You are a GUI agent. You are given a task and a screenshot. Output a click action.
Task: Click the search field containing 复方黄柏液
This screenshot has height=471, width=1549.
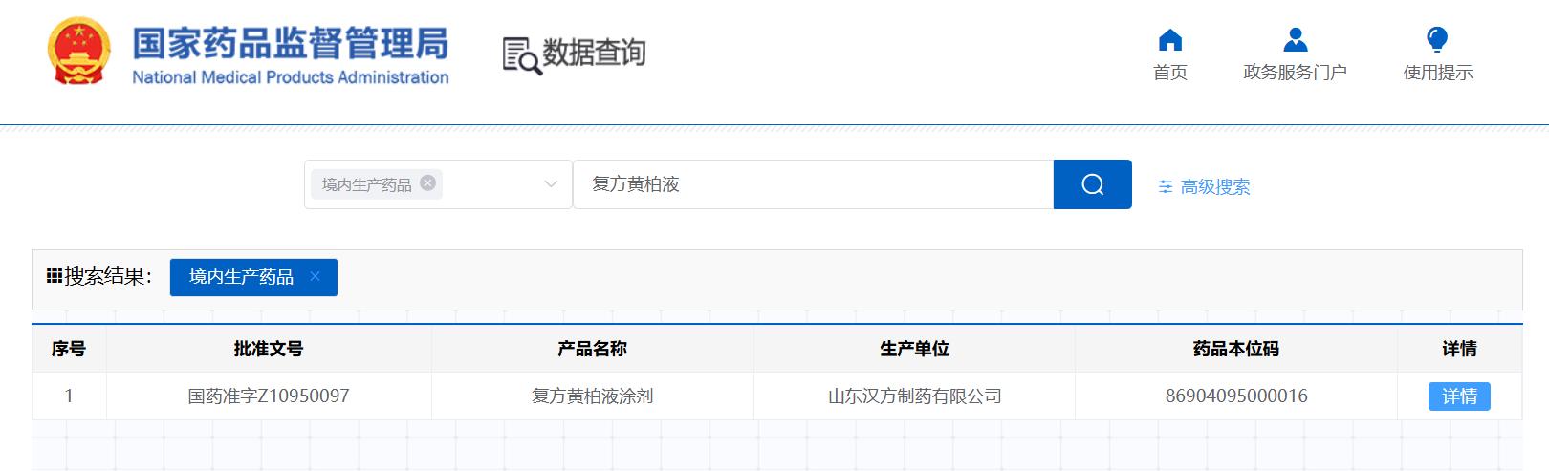click(813, 184)
